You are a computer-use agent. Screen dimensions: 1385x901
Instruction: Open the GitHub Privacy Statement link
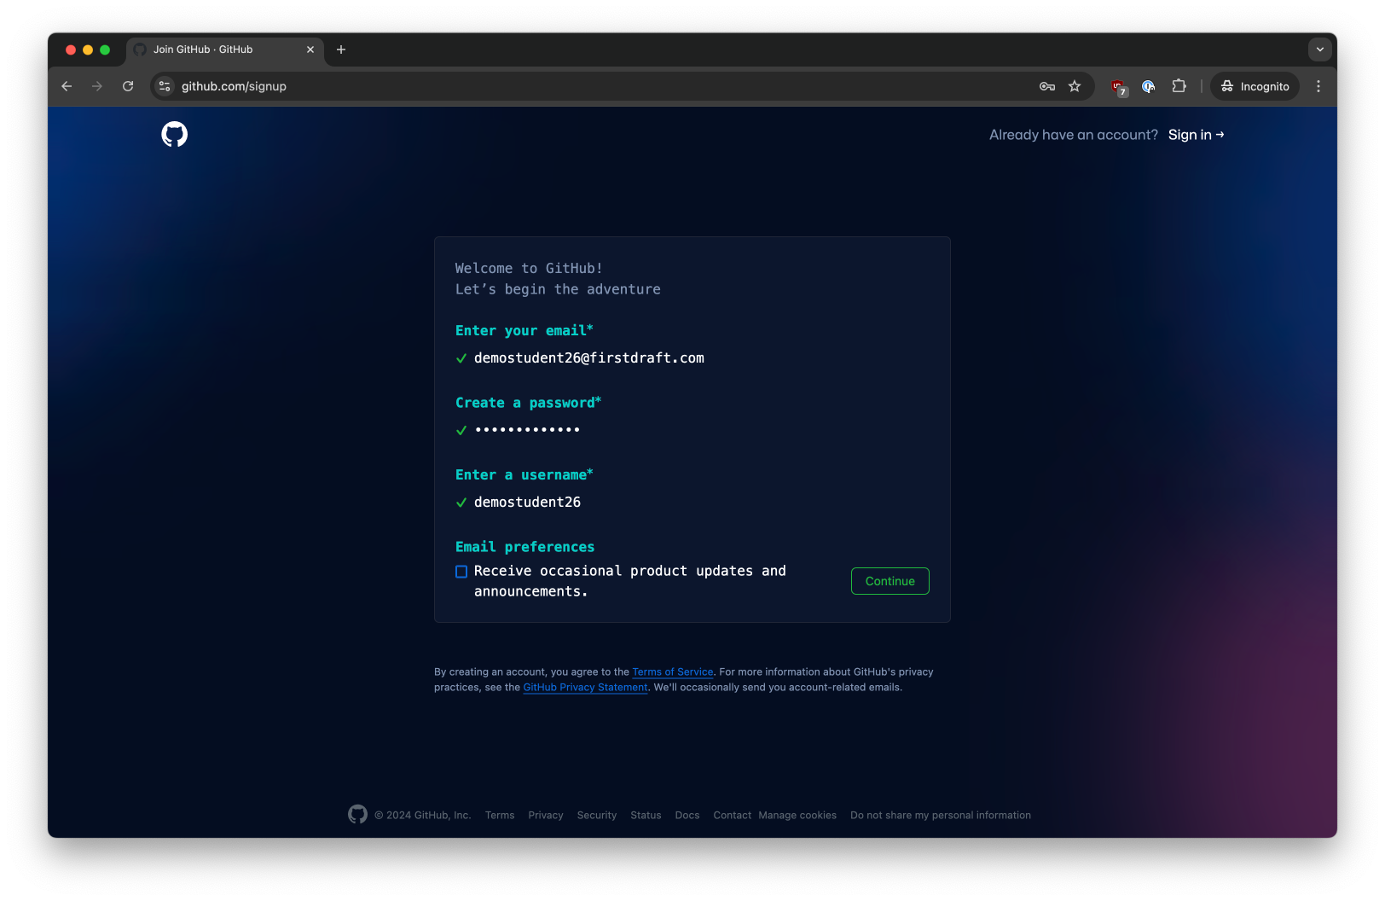pyautogui.click(x=586, y=688)
